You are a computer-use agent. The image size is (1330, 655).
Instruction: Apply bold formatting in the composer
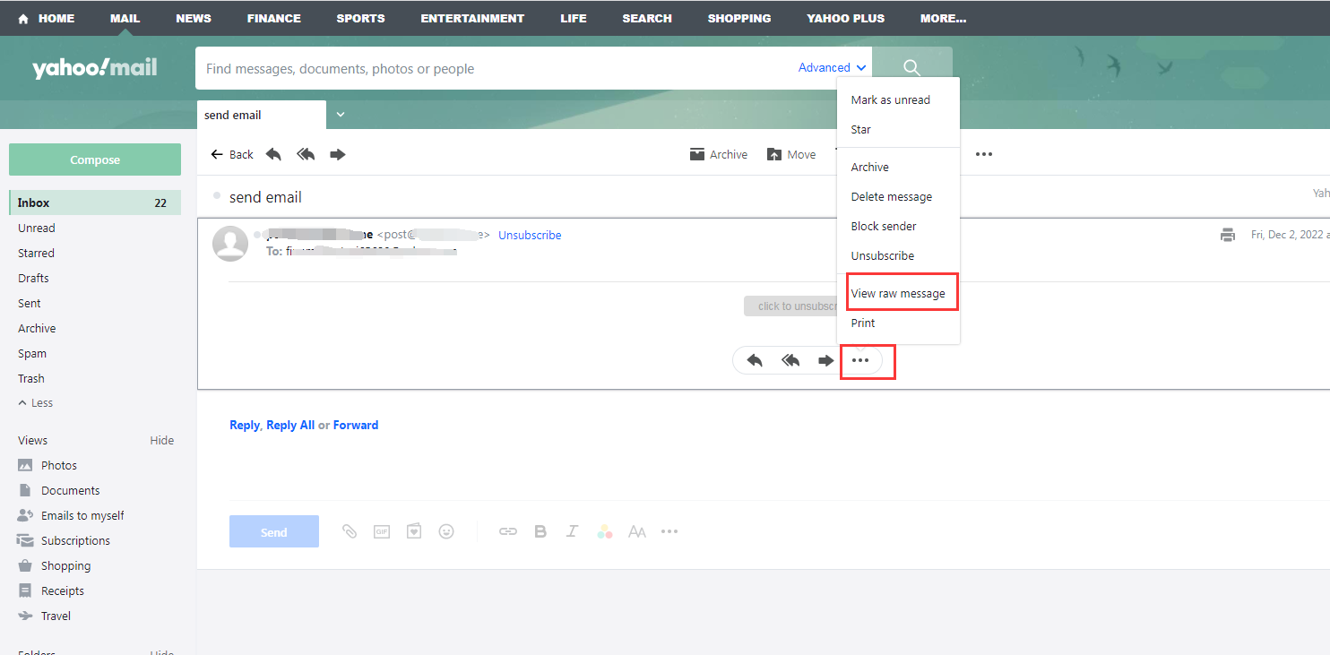pos(540,531)
